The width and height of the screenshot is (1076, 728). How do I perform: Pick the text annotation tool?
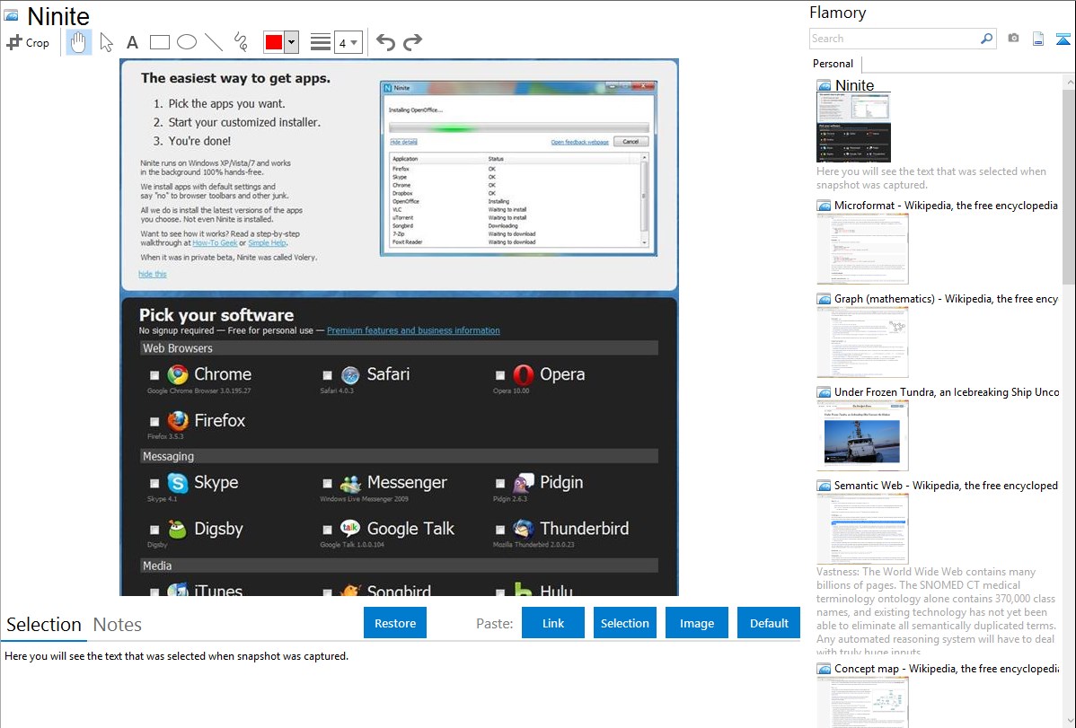point(132,42)
